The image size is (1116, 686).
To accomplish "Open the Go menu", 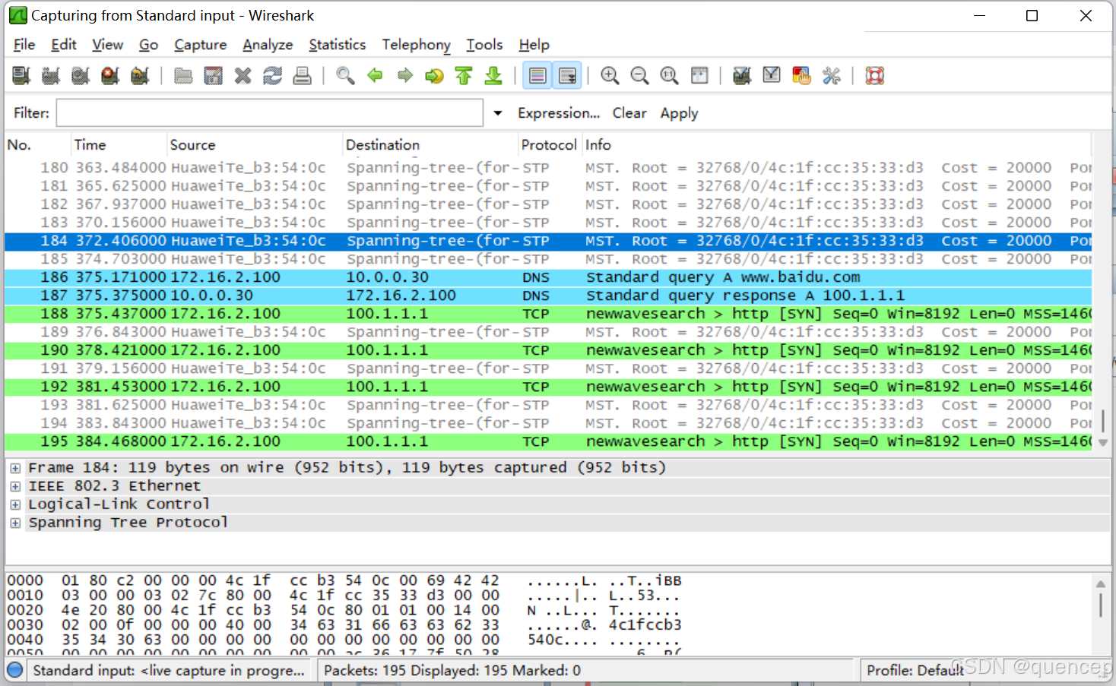I will point(148,45).
